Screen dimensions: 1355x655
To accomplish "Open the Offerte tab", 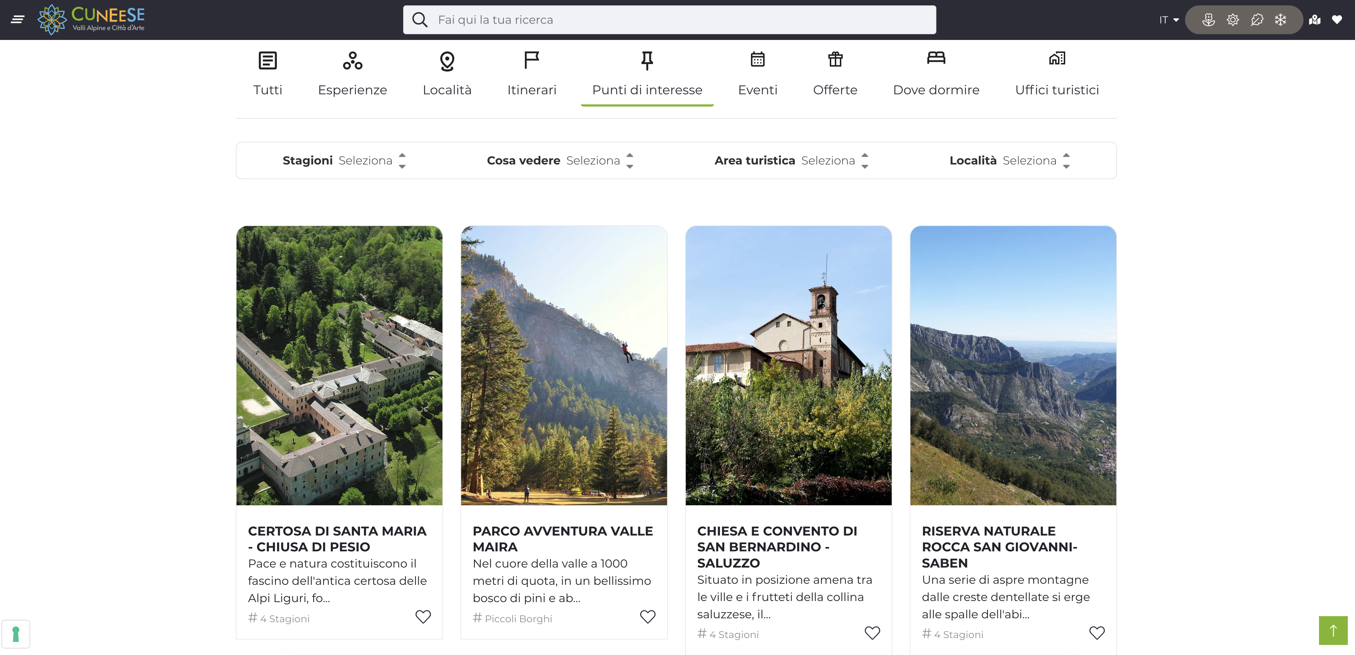I will pos(835,74).
